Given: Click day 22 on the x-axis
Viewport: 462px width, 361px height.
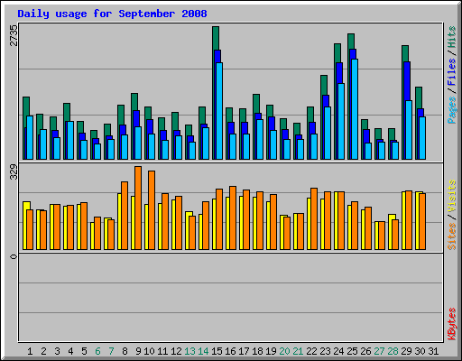Looking at the screenshot, I should tap(311, 351).
